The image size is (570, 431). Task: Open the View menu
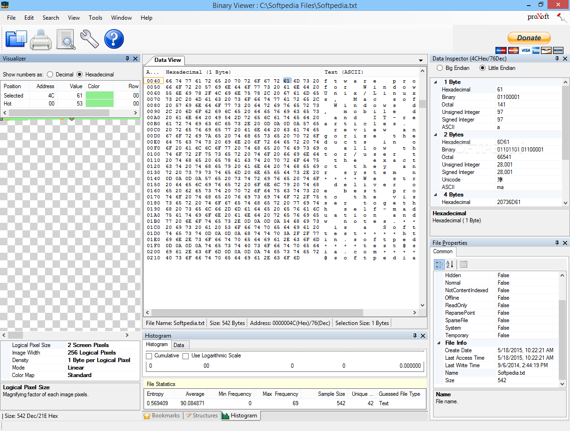[74, 18]
